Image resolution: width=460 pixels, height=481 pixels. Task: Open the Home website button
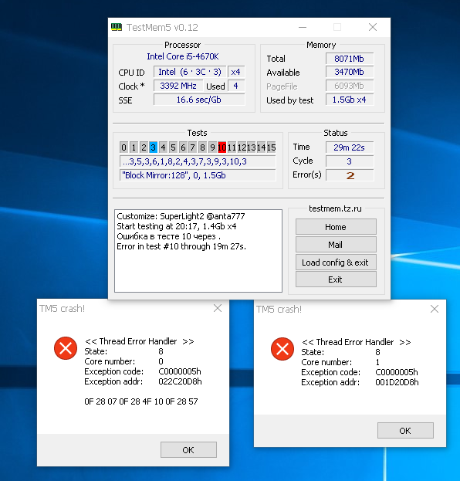[336, 227]
